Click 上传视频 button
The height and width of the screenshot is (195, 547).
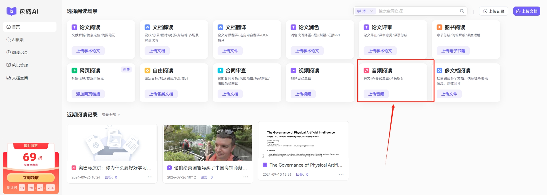point(303,94)
